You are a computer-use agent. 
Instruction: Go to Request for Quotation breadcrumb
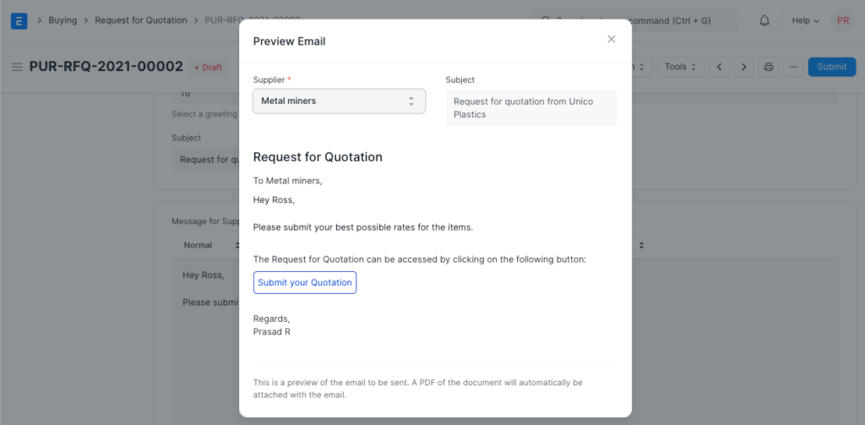tap(141, 20)
